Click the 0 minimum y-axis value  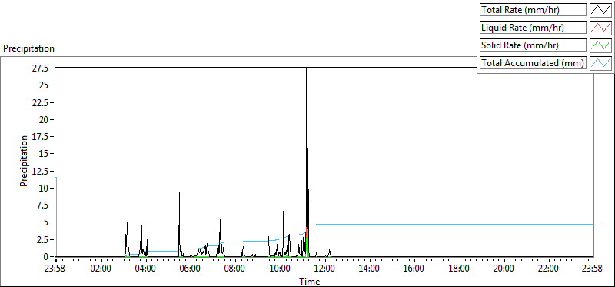(x=47, y=256)
